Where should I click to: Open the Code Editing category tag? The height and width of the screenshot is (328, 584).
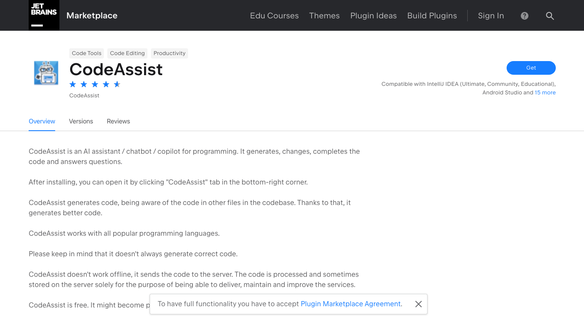coord(127,53)
